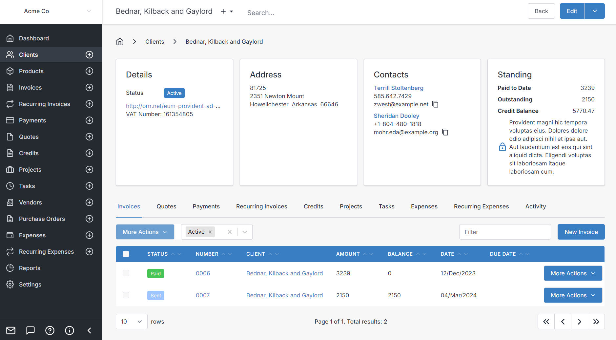The image size is (616, 340).
Task: Open the Activity tab
Action: (535, 206)
